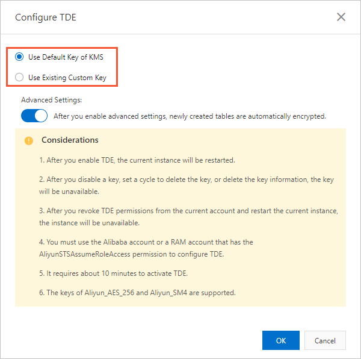Viewport: 361px width, 359px height.
Task: Click the Advanced Settings label
Action: [51, 100]
